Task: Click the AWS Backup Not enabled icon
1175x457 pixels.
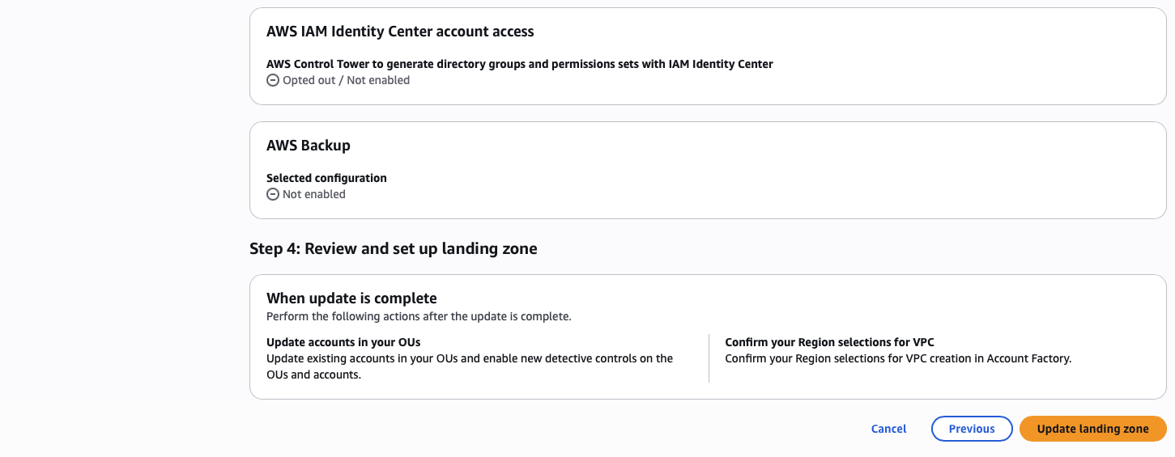Action: point(273,195)
